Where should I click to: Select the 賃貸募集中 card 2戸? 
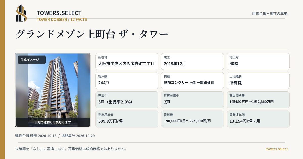coord(192,100)
